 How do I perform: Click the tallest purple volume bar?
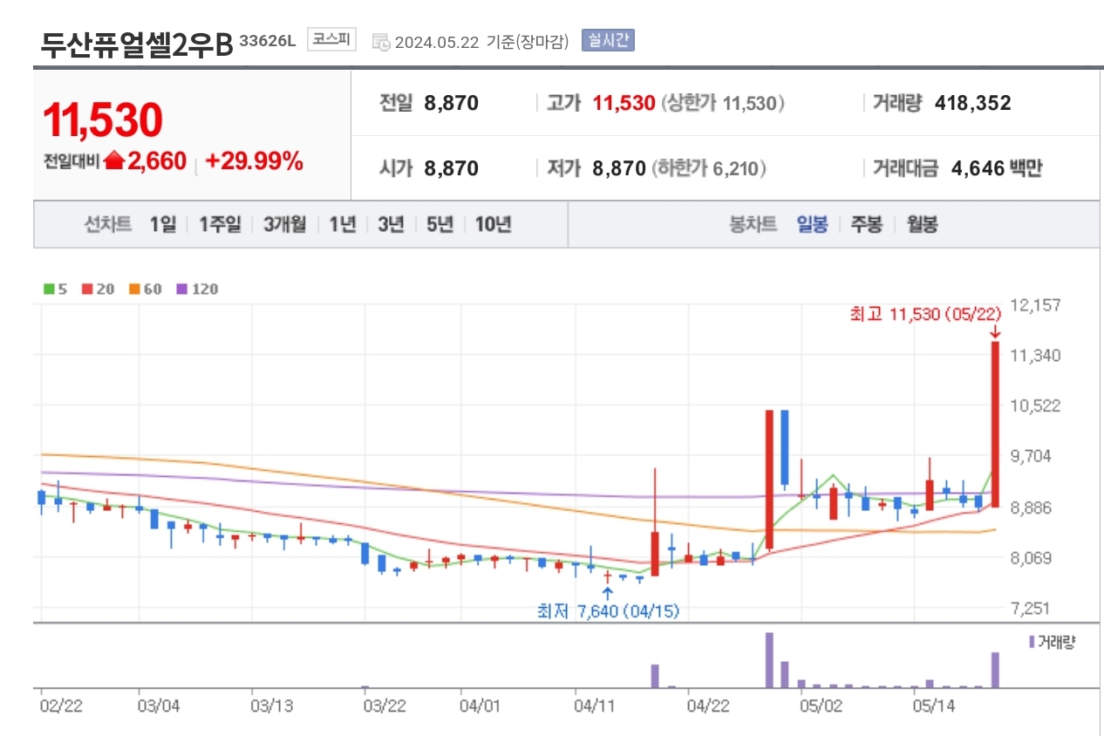click(x=769, y=660)
